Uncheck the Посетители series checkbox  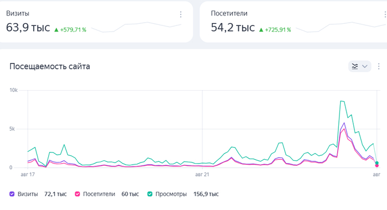click(77, 194)
